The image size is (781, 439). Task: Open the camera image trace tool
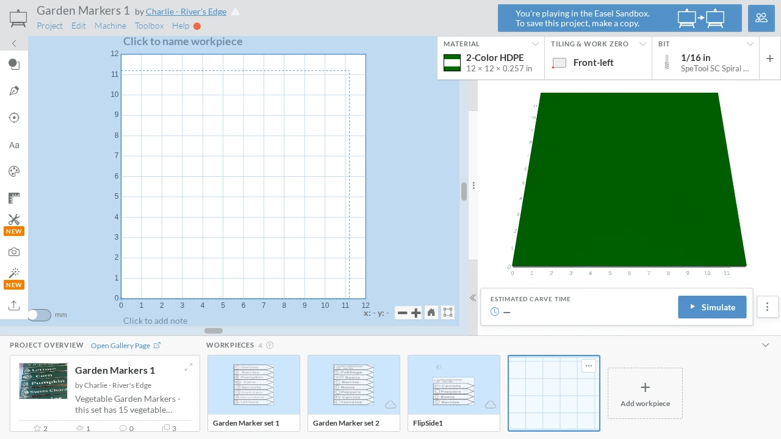coord(14,252)
